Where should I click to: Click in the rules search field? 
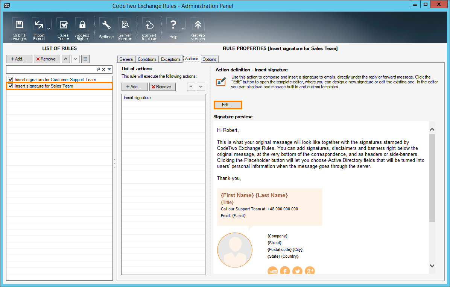pyautogui.click(x=51, y=69)
